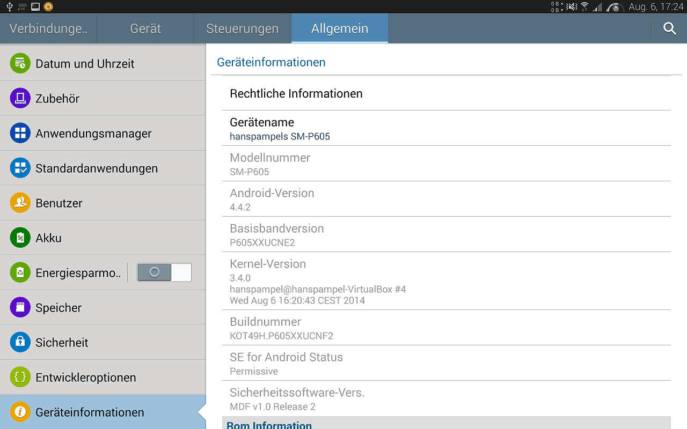The width and height of the screenshot is (687, 429).
Task: Tap the Kernel-Version row
Action: click(x=447, y=281)
